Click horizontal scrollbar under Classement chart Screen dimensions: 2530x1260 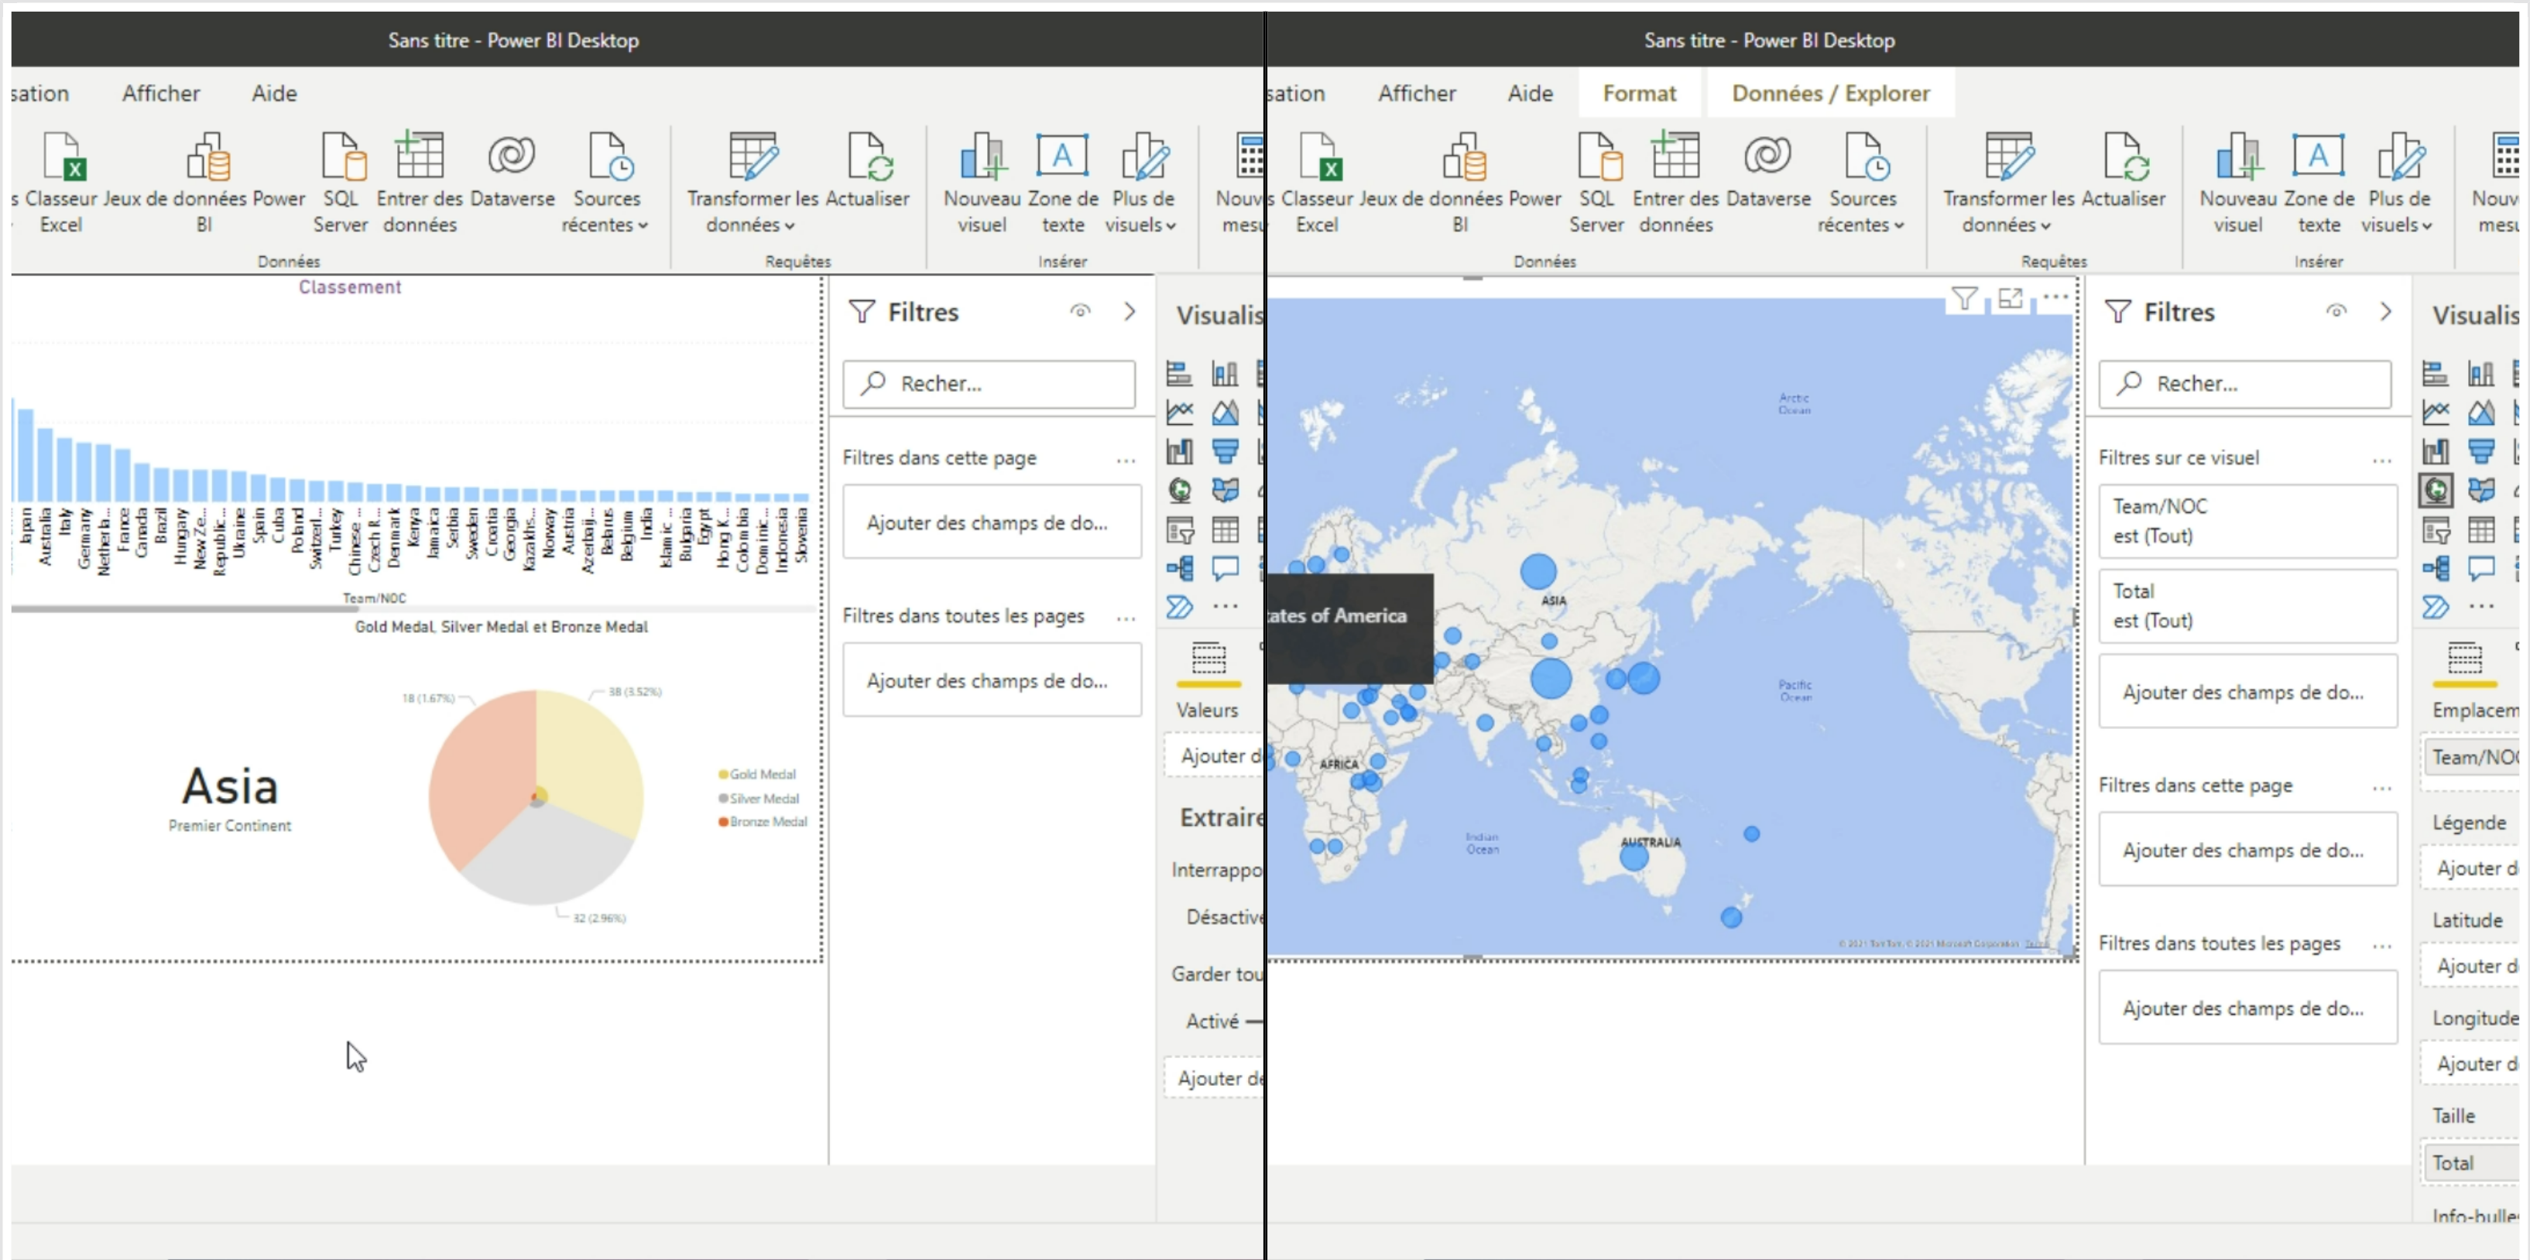click(185, 609)
